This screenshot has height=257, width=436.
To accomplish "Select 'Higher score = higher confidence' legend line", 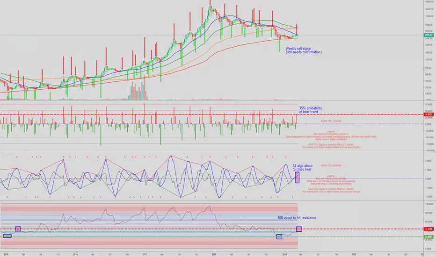I will tap(331, 139).
